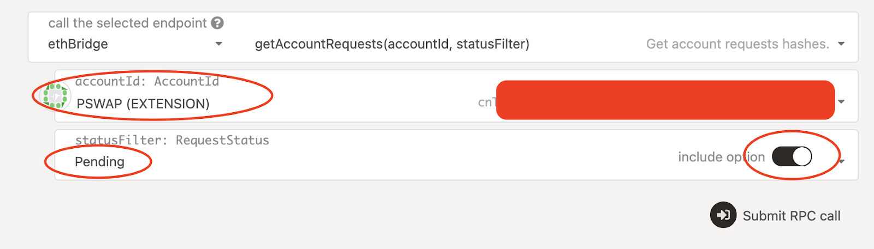The height and width of the screenshot is (249, 874).
Task: Open the statusFilter dropdown arrow
Action: [x=842, y=161]
